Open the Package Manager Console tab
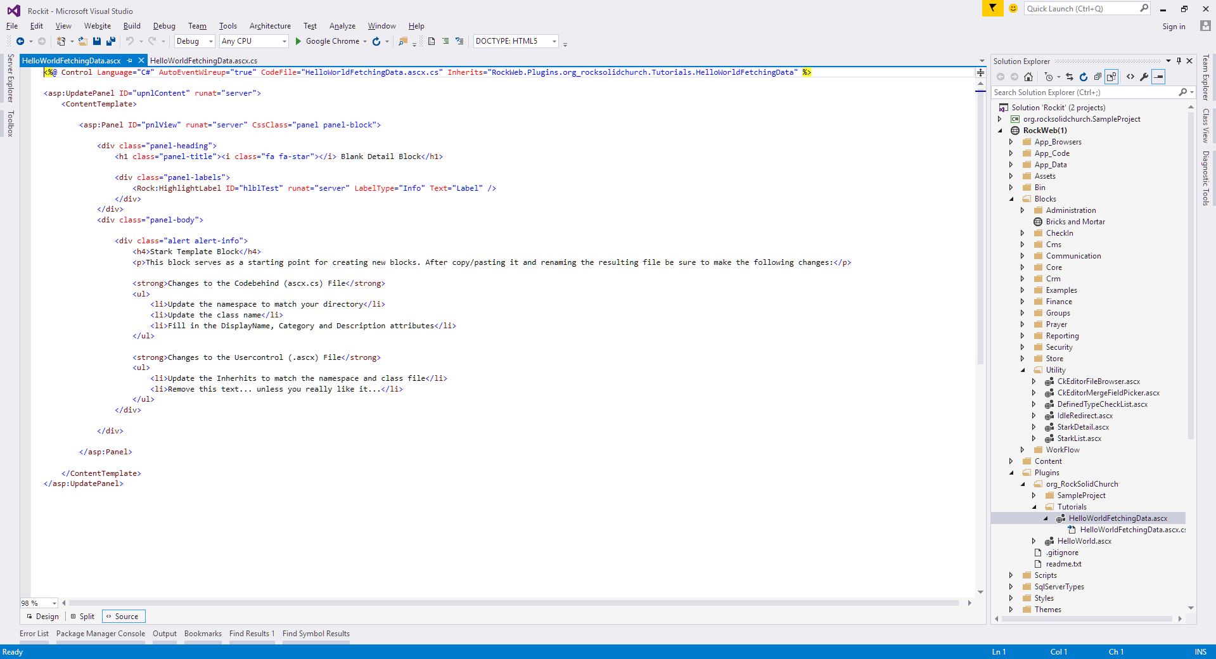This screenshot has height=659, width=1216. (101, 634)
